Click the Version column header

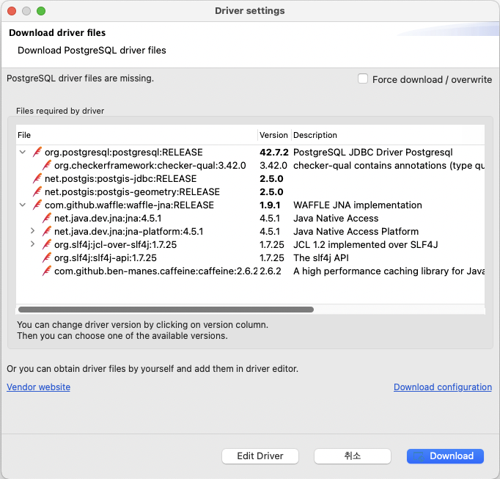click(274, 135)
